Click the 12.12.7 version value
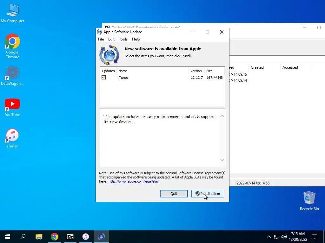The image size is (325, 243). [197, 78]
